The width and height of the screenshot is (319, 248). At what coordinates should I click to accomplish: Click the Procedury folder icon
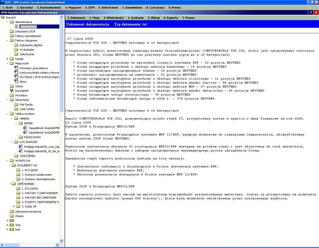12,95
